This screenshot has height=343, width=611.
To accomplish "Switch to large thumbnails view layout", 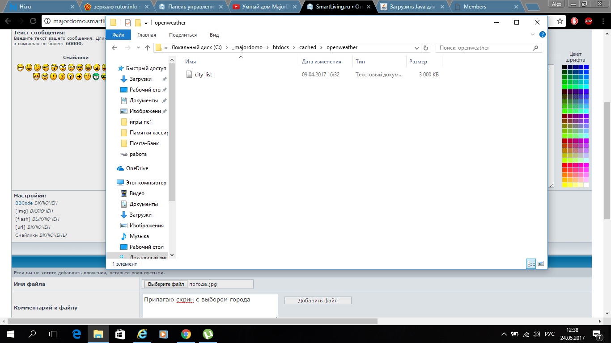I will pos(540,264).
